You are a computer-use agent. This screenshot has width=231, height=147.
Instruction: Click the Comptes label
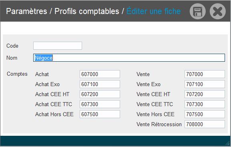click(17, 74)
